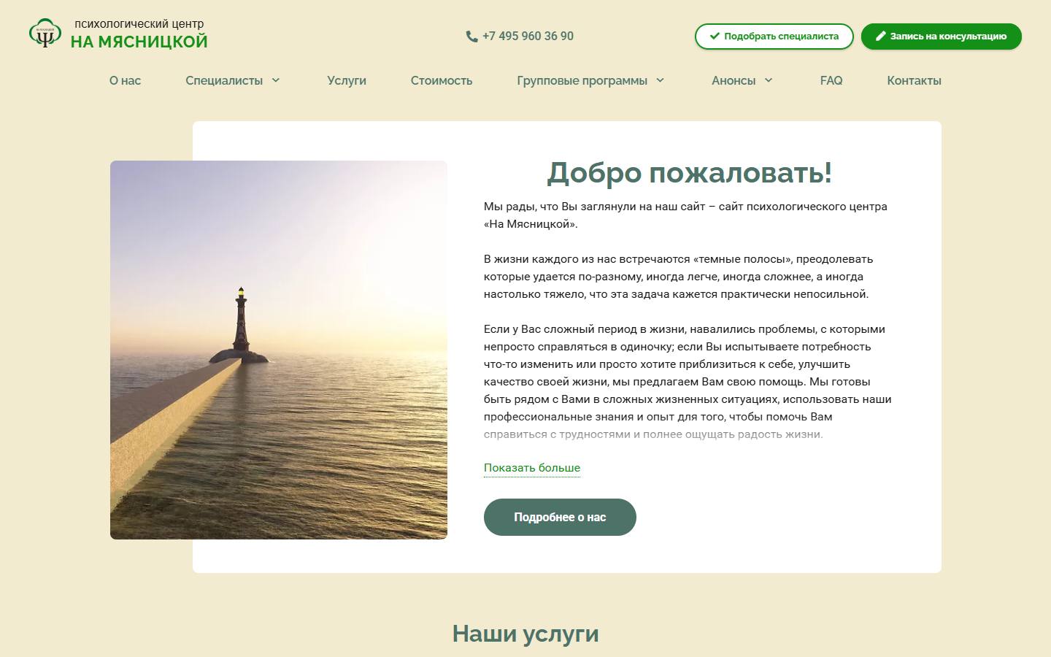The height and width of the screenshot is (657, 1051).
Task: Click the Запись на консультацию button
Action: 942,36
